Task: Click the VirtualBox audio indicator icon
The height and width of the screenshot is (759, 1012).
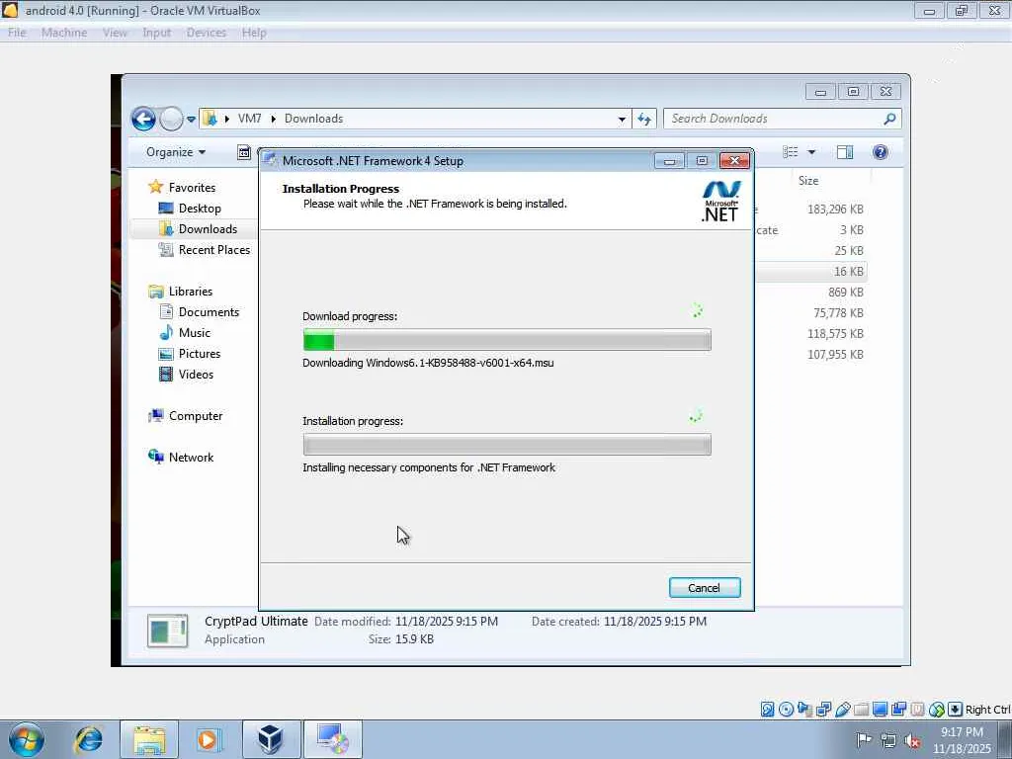Action: 804,710
